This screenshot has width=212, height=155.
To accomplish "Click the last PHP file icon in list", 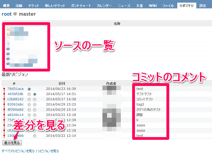I will click(8, 64).
